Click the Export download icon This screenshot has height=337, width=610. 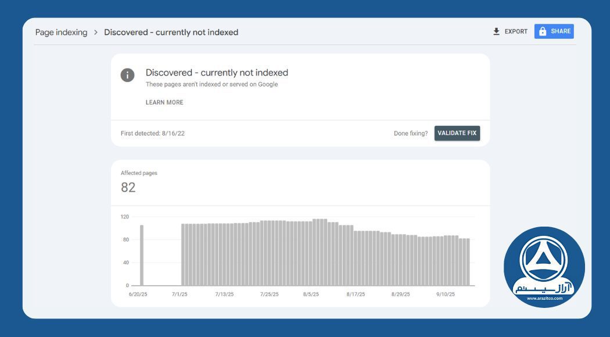[497, 31]
